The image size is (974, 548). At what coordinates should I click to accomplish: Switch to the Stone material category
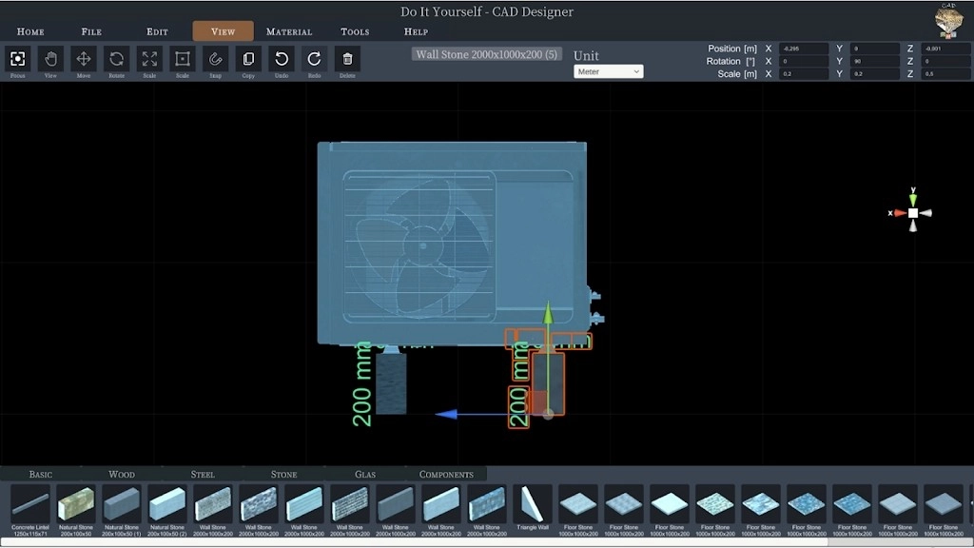coord(282,474)
